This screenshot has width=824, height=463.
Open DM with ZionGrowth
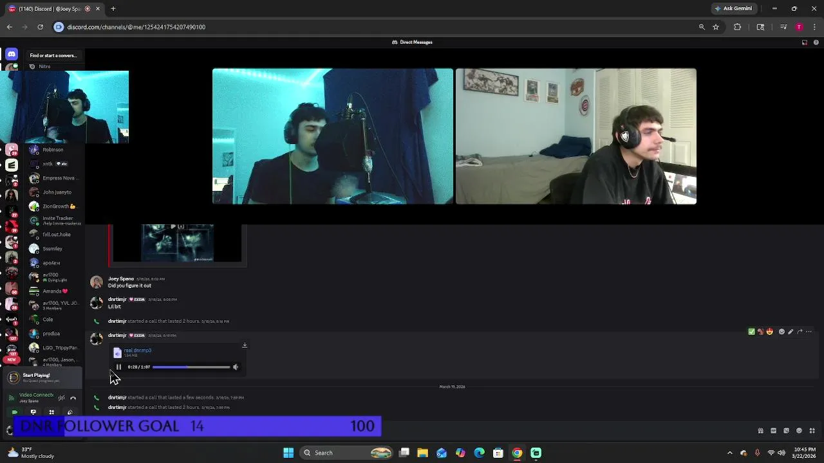tap(54, 206)
